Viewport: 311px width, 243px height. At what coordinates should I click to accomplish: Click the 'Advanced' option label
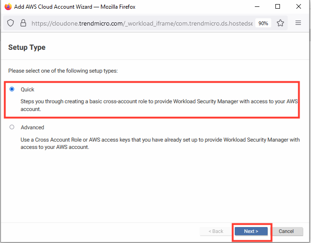(32, 127)
